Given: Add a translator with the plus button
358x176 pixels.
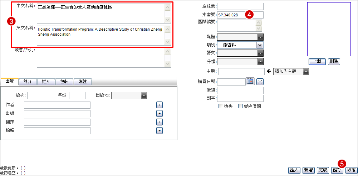Looking at the screenshot, I should 160,122.
